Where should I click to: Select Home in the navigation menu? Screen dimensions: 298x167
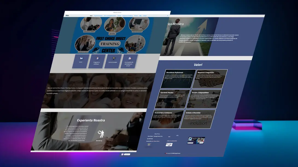pos(91,16)
